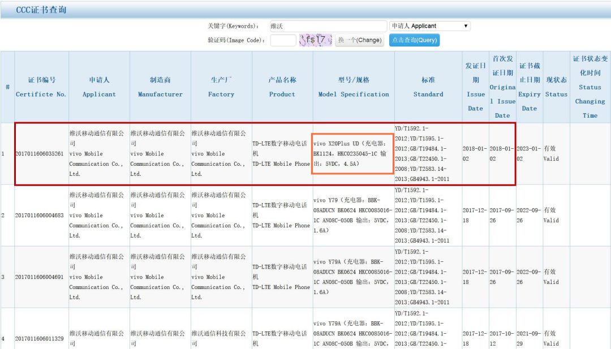The height and width of the screenshot is (349, 611).
Task: Click the Original Issue Date column header
Action: (502, 87)
